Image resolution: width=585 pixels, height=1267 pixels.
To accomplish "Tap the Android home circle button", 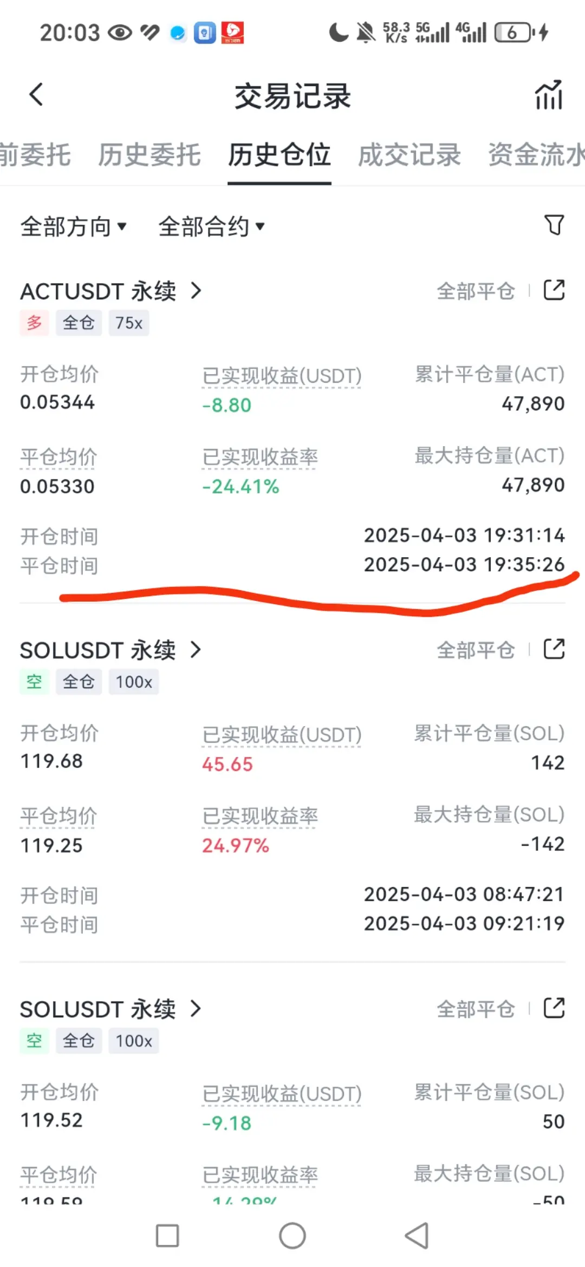I will click(292, 1236).
